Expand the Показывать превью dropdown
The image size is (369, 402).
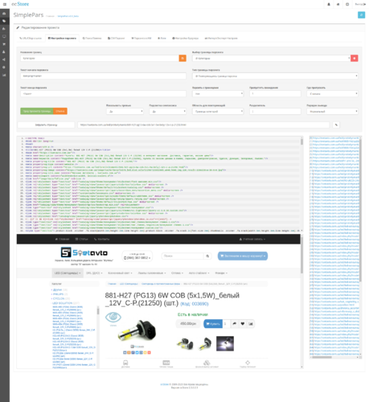click(125, 112)
